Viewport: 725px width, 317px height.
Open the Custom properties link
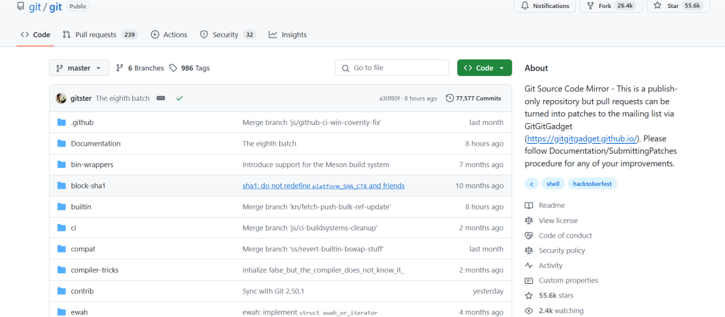point(569,281)
